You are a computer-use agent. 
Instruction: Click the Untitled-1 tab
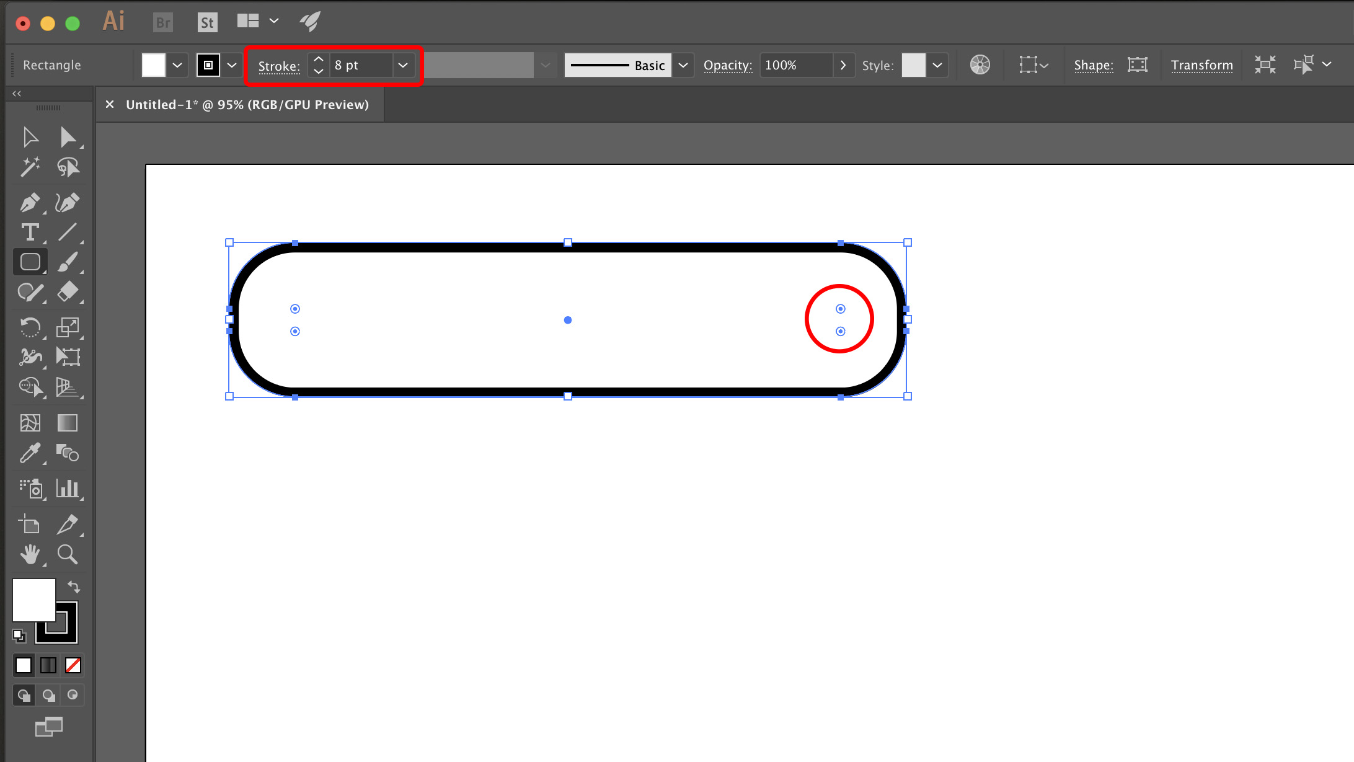pyautogui.click(x=247, y=104)
